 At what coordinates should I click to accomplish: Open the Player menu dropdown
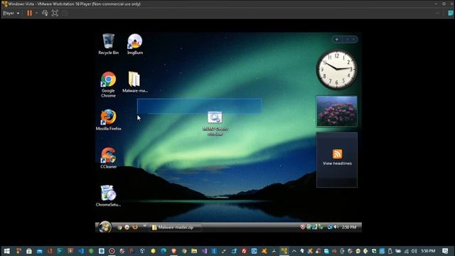click(11, 13)
